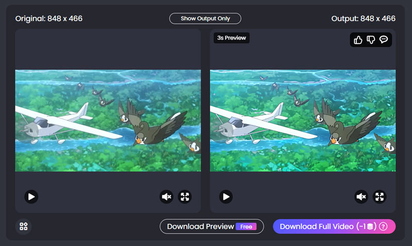The image size is (412, 246).
Task: Open the feedback comment bubble
Action: coord(384,40)
